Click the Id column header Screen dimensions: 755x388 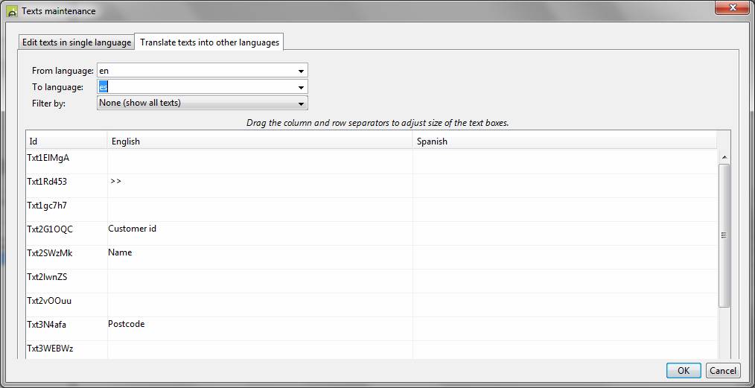click(66, 141)
